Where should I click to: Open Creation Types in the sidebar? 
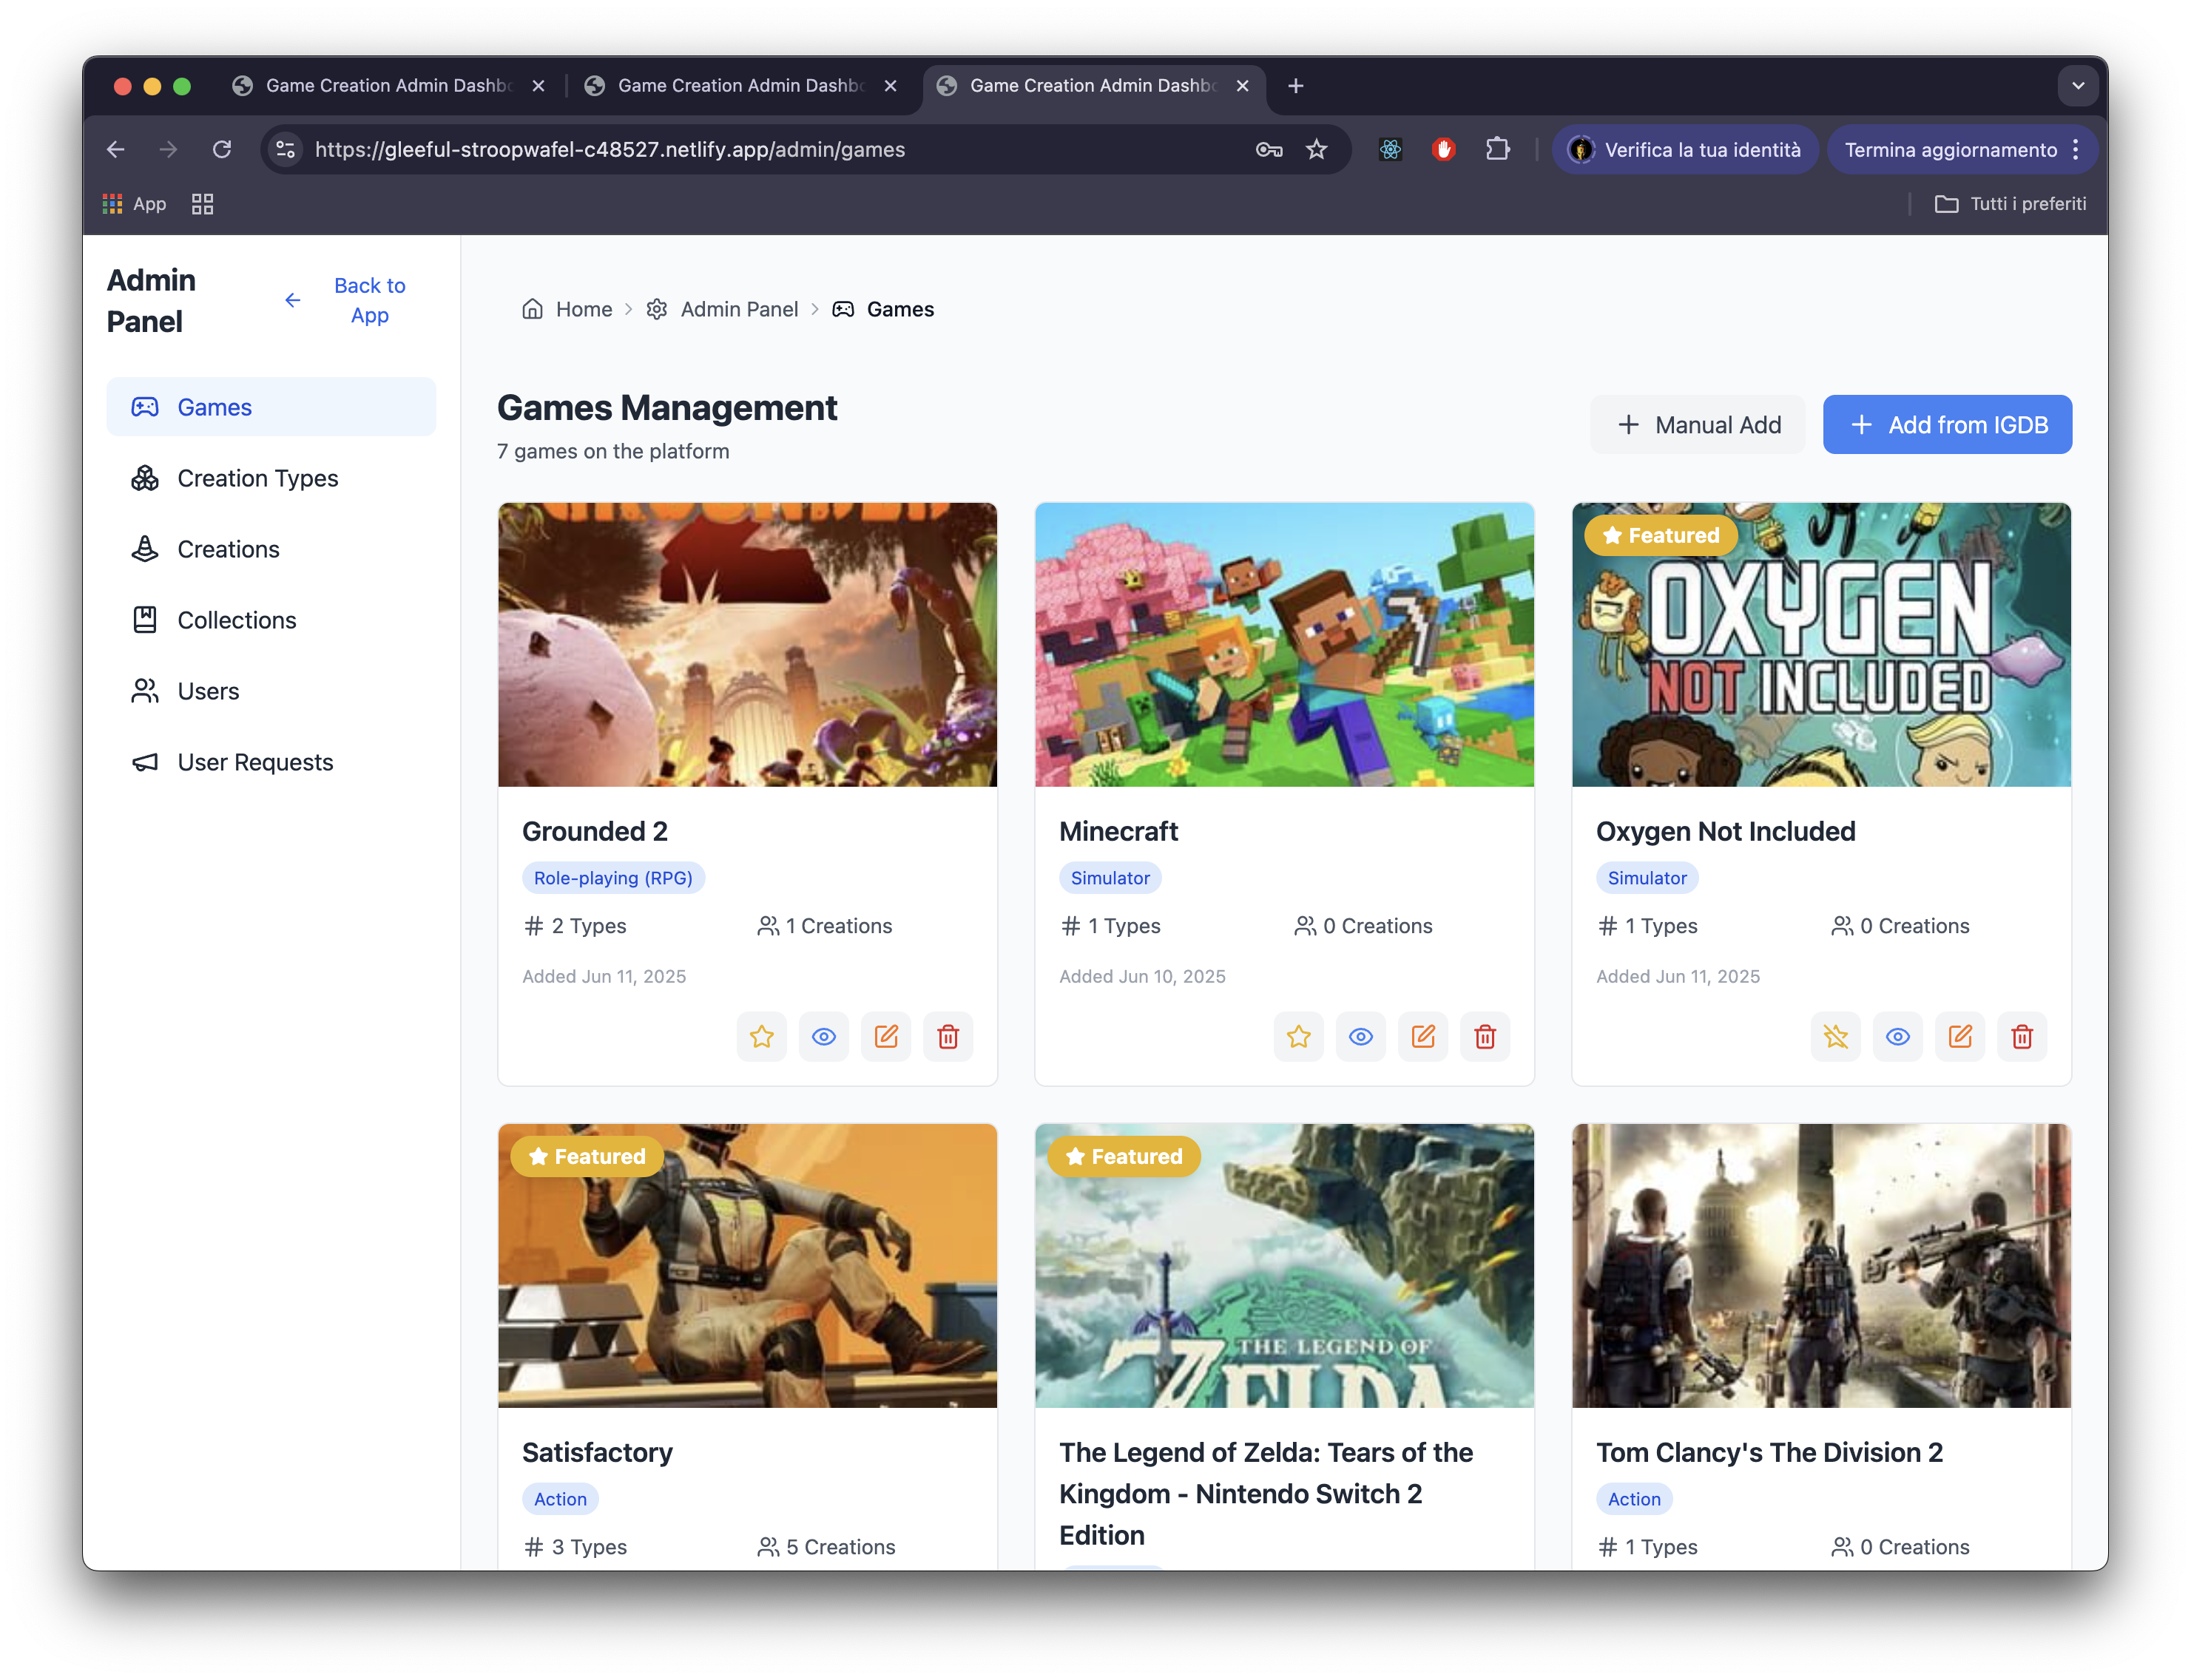(257, 478)
